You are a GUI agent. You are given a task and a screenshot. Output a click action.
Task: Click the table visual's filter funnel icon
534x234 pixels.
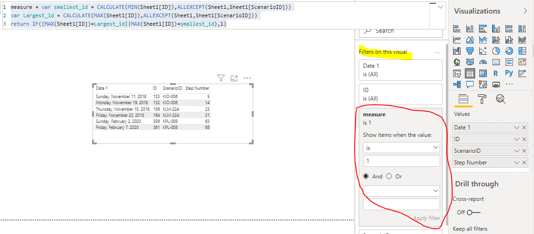(221, 78)
